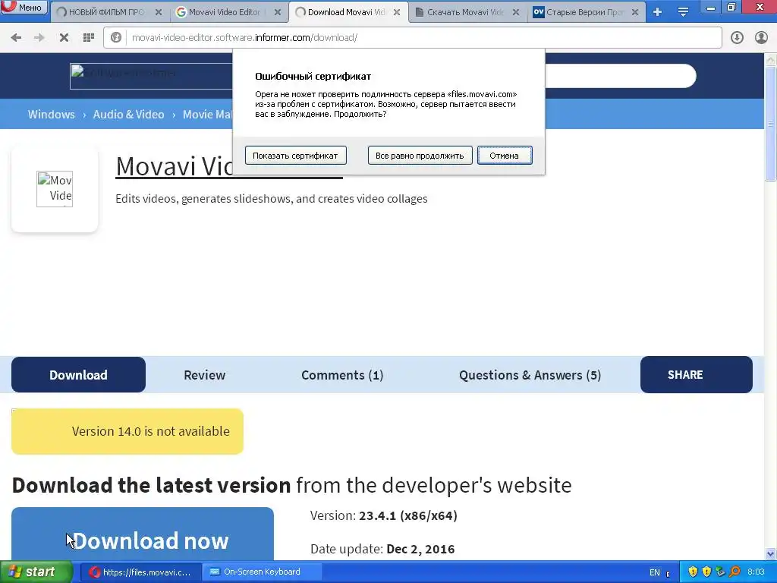
Task: Click the safely remove hardware tray icon
Action: coord(721,572)
